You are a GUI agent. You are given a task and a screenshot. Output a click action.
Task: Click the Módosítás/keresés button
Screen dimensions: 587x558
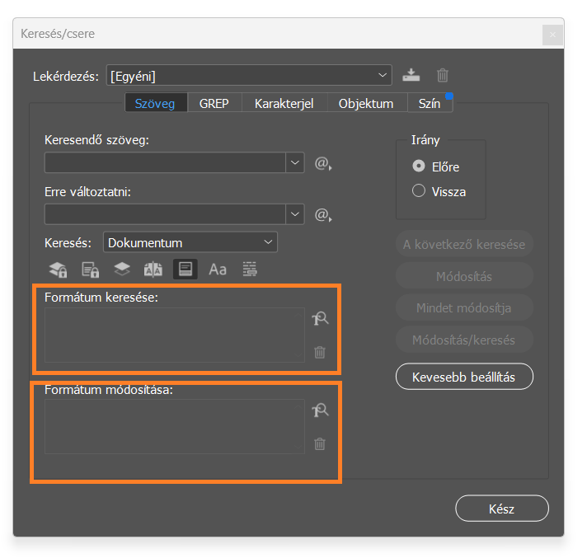(464, 340)
